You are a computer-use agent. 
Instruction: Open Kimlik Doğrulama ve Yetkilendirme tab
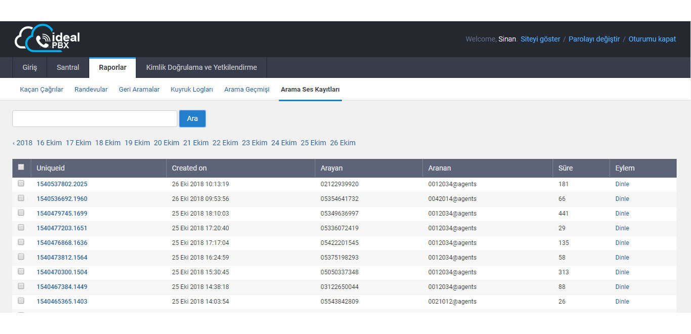201,67
